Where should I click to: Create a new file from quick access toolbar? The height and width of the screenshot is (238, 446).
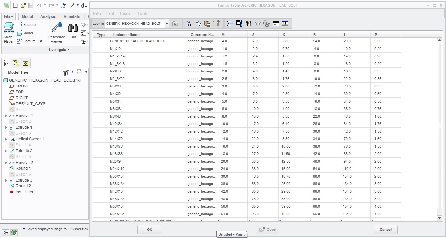tap(15, 5)
